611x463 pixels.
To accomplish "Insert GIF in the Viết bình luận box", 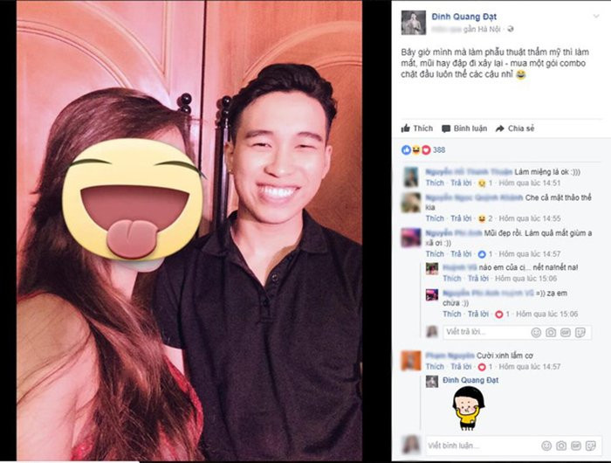I will [x=576, y=446].
